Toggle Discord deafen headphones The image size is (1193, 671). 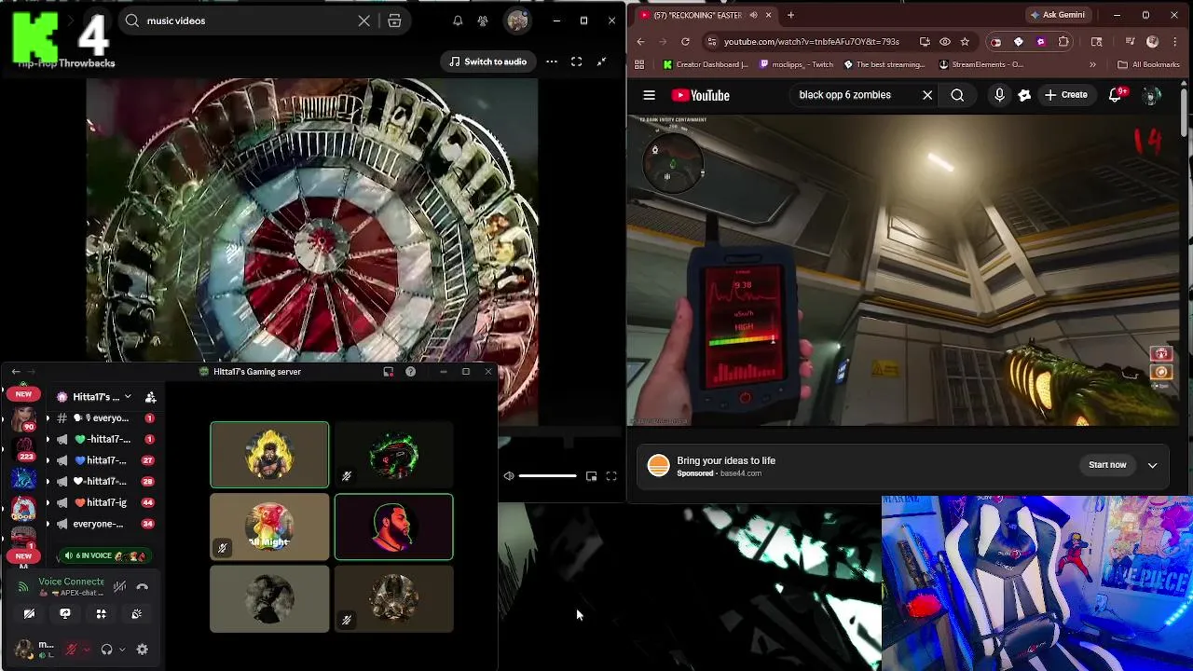coord(106,650)
